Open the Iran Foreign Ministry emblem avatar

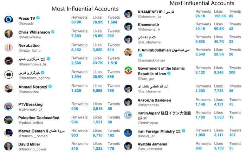128,133
